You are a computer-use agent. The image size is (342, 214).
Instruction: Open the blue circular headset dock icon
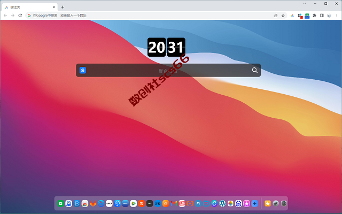117,203
